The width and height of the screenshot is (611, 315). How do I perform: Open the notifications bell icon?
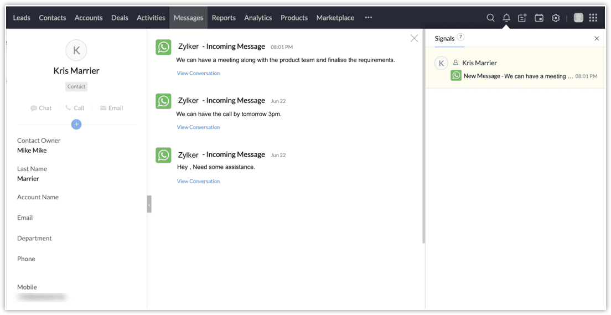[506, 18]
